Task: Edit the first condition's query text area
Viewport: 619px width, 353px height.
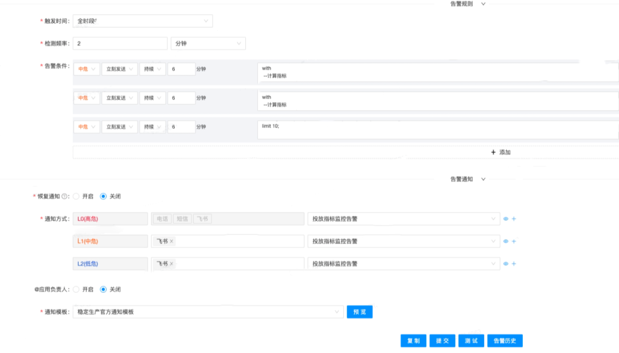Action: coord(438,72)
